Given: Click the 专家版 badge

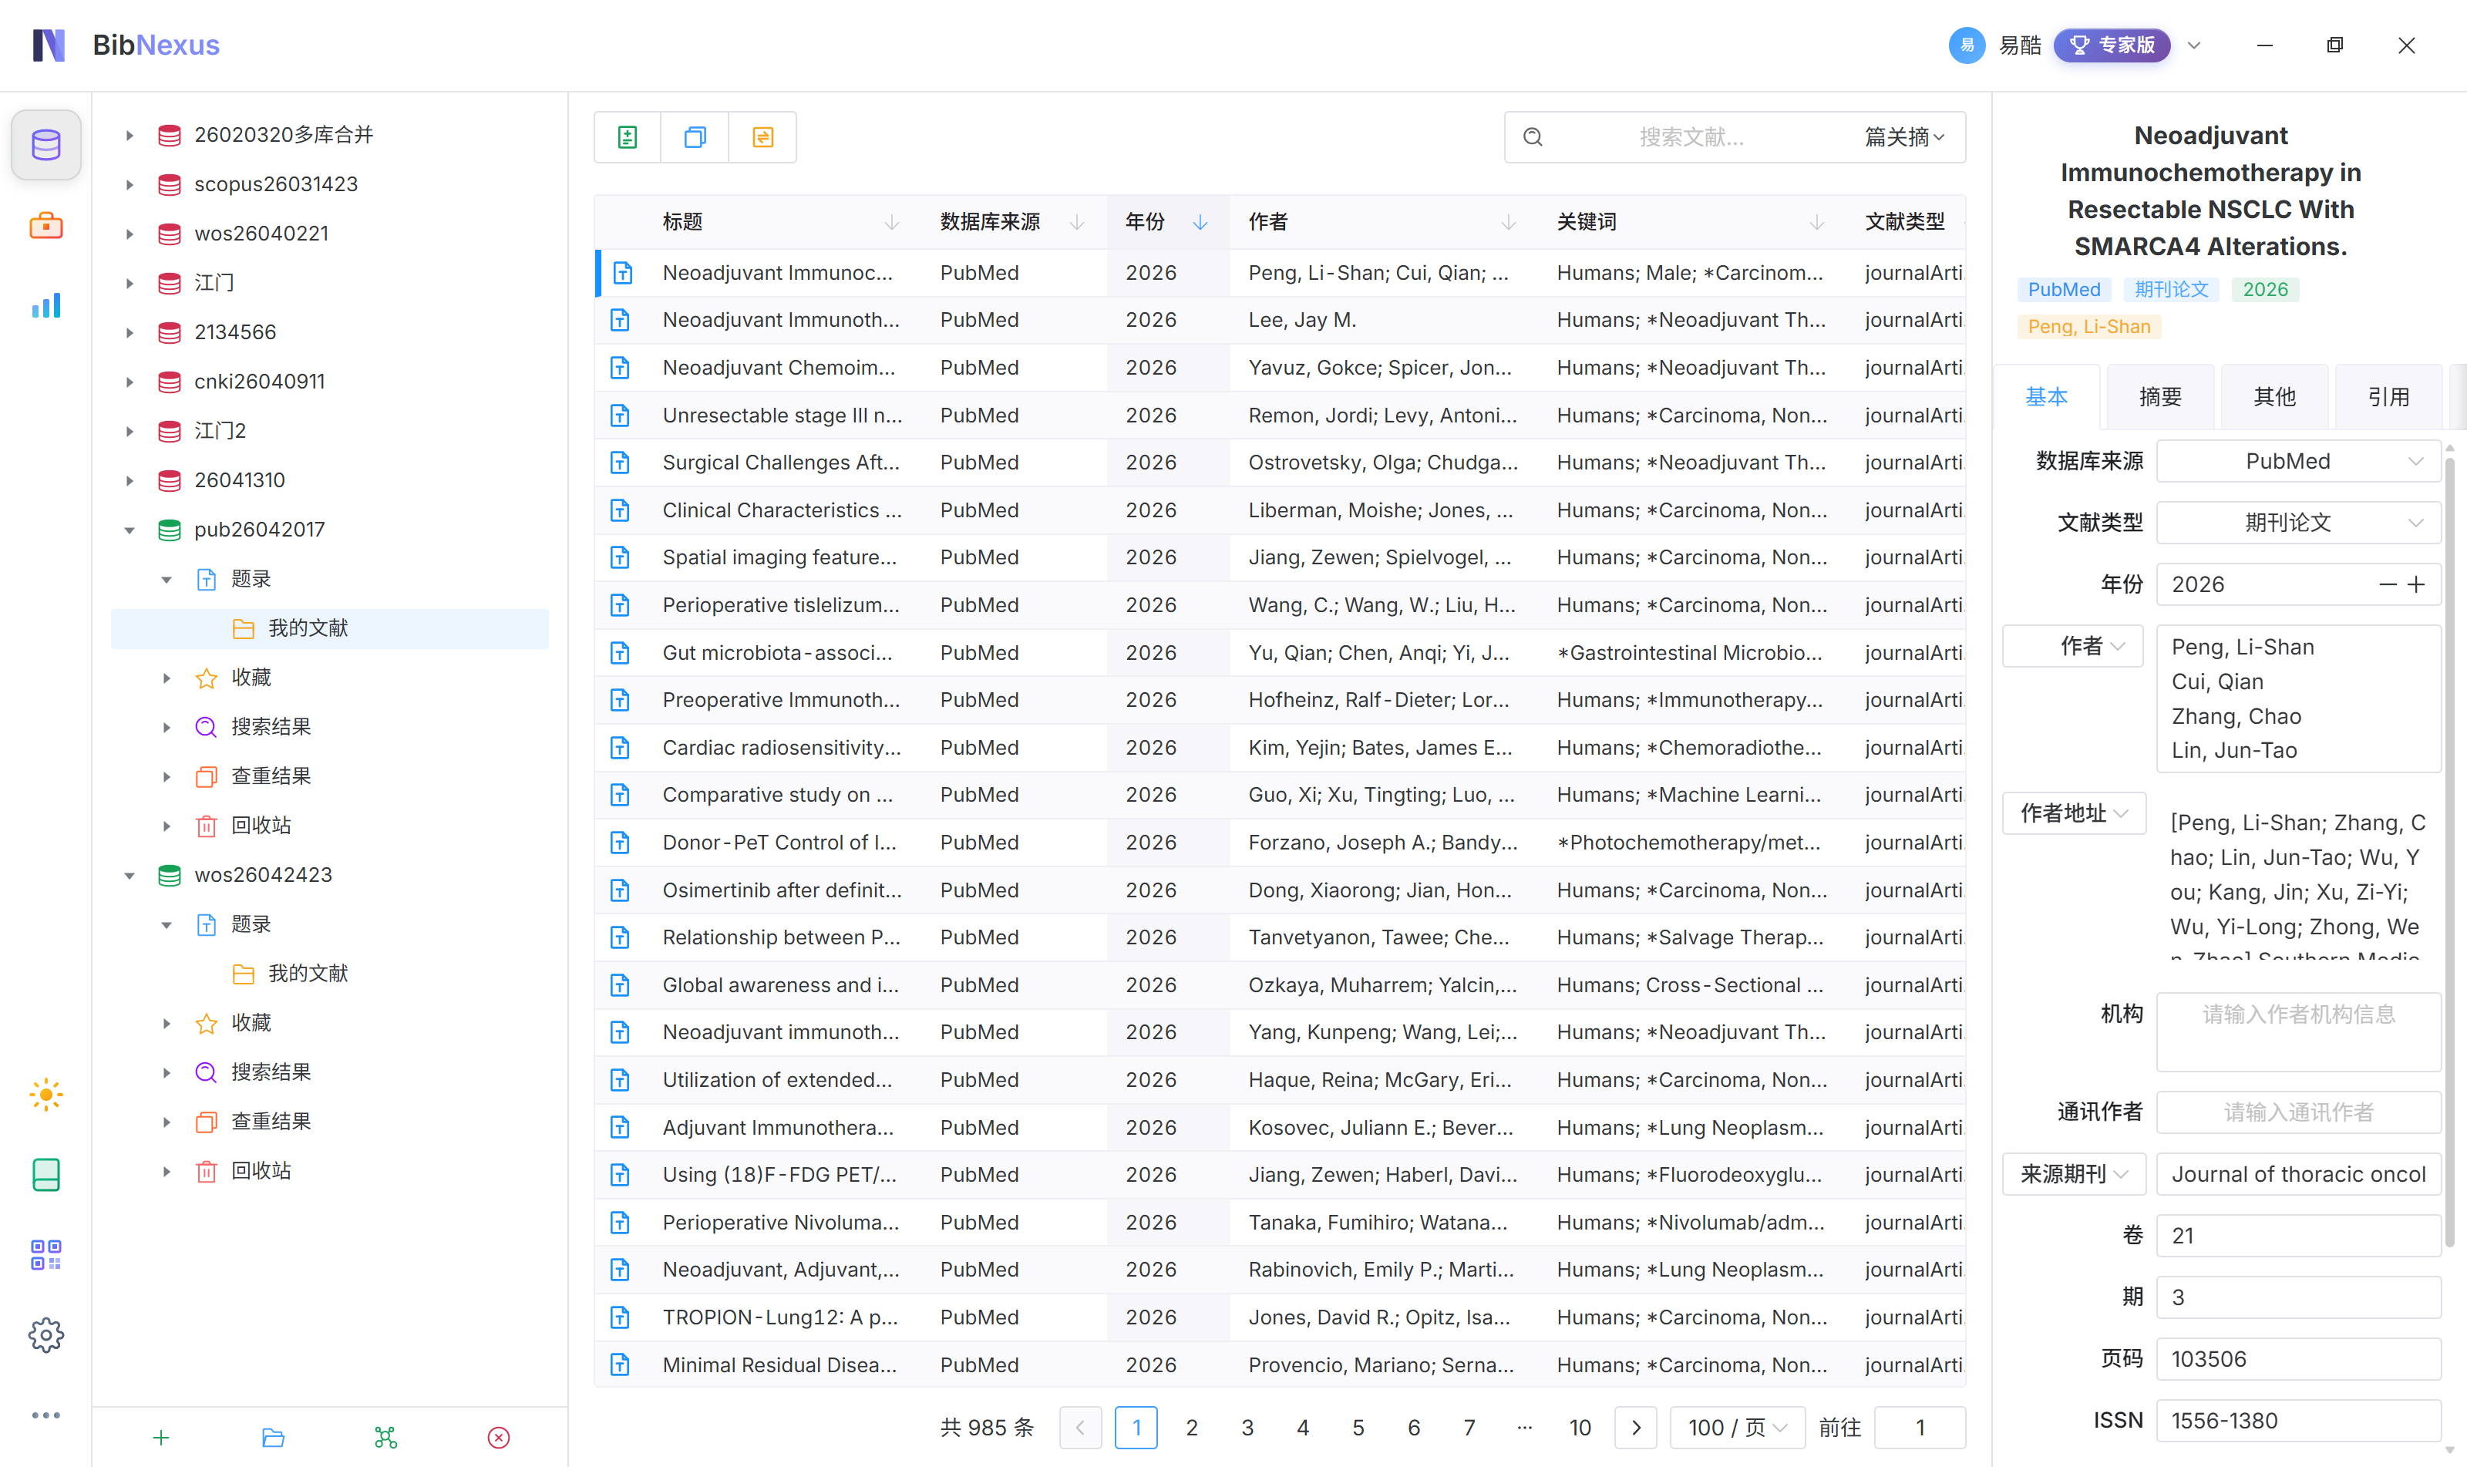Looking at the screenshot, I should [2112, 45].
